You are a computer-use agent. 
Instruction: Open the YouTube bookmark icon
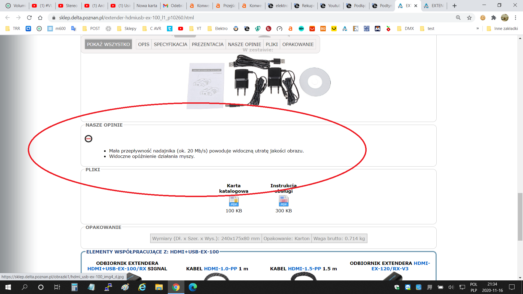tap(181, 29)
